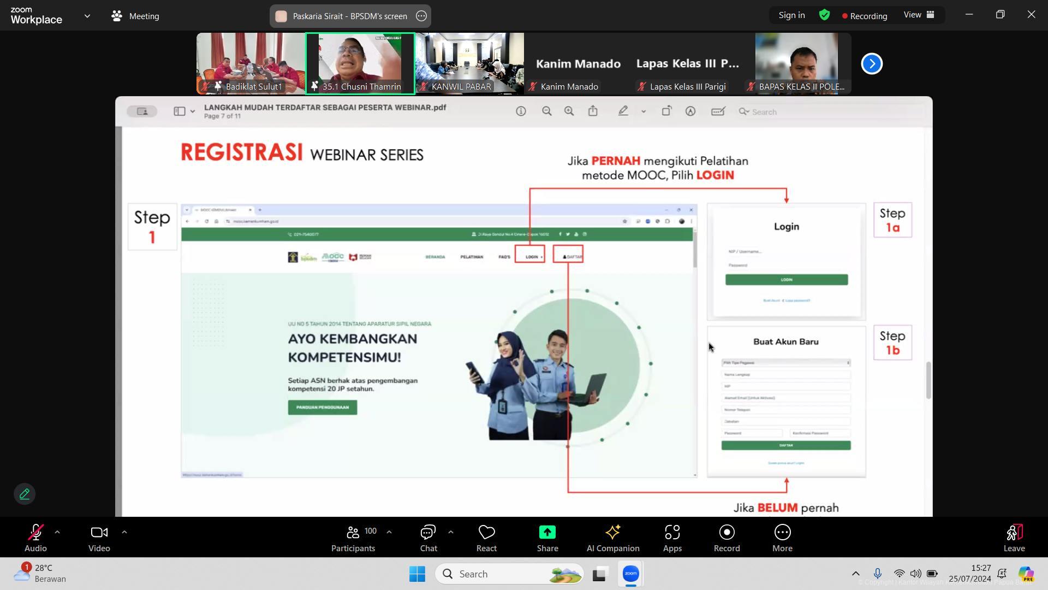Click PDF zoom out magnifier
The width and height of the screenshot is (1048, 590).
[546, 111]
